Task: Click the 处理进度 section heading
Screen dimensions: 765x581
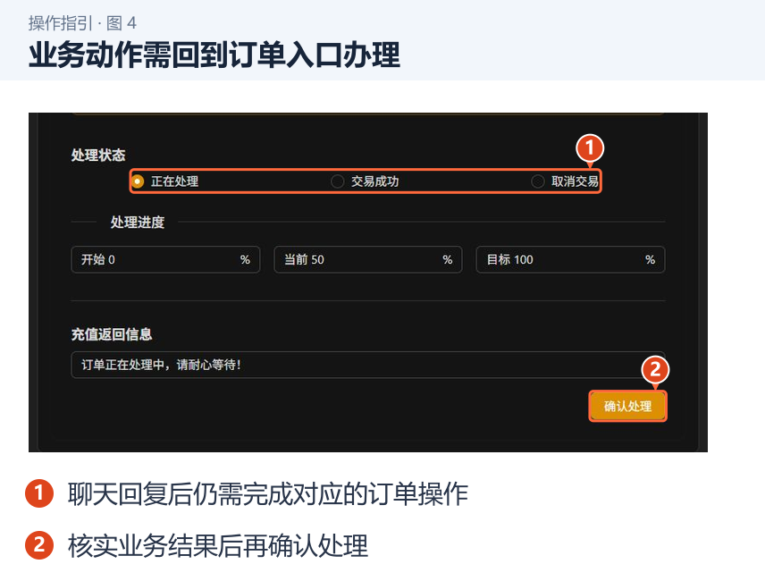Action: pos(137,223)
